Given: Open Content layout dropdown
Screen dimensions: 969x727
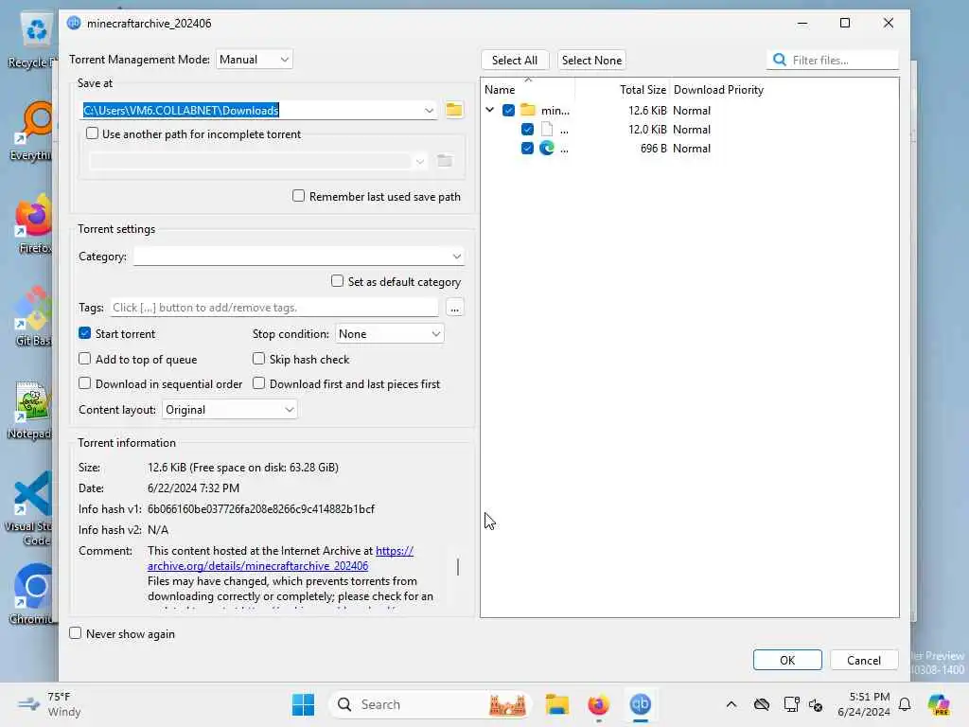Looking at the screenshot, I should [229, 409].
